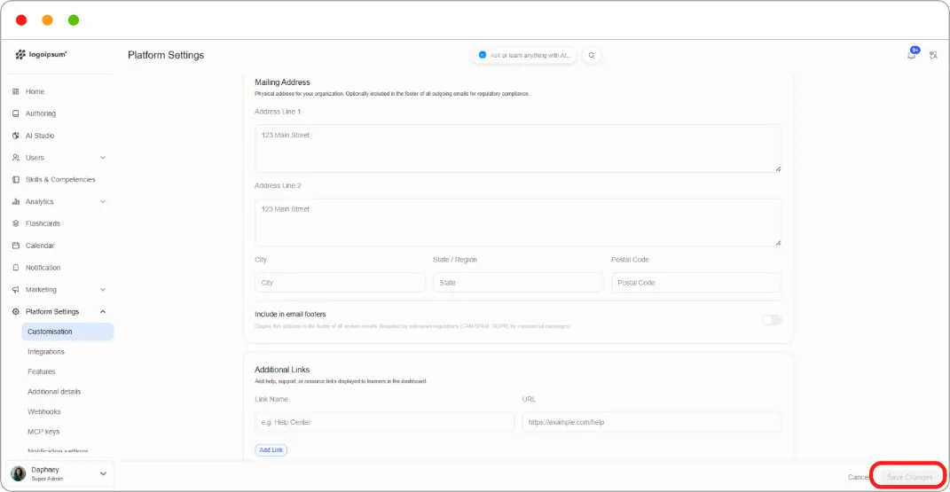Viewport: 950px width, 492px height.
Task: Click the Additional Links heading
Action: click(282, 370)
